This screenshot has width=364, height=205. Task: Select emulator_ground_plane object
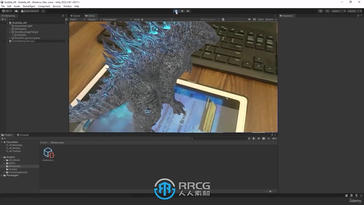coord(27,38)
